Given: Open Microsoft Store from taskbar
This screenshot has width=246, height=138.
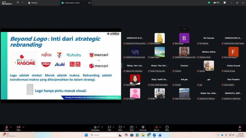Looking at the screenshot, I should [132, 135].
